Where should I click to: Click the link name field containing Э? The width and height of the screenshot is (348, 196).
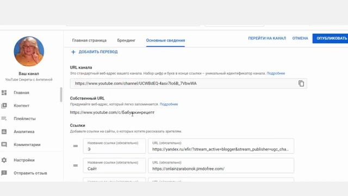[114, 146]
